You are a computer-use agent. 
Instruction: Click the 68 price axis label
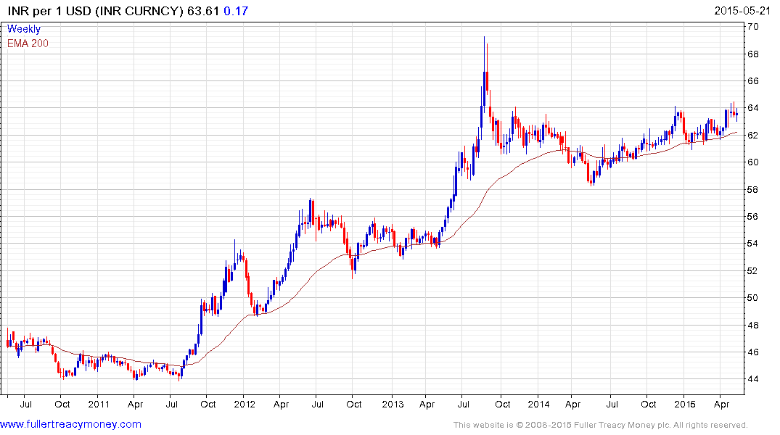click(x=753, y=54)
